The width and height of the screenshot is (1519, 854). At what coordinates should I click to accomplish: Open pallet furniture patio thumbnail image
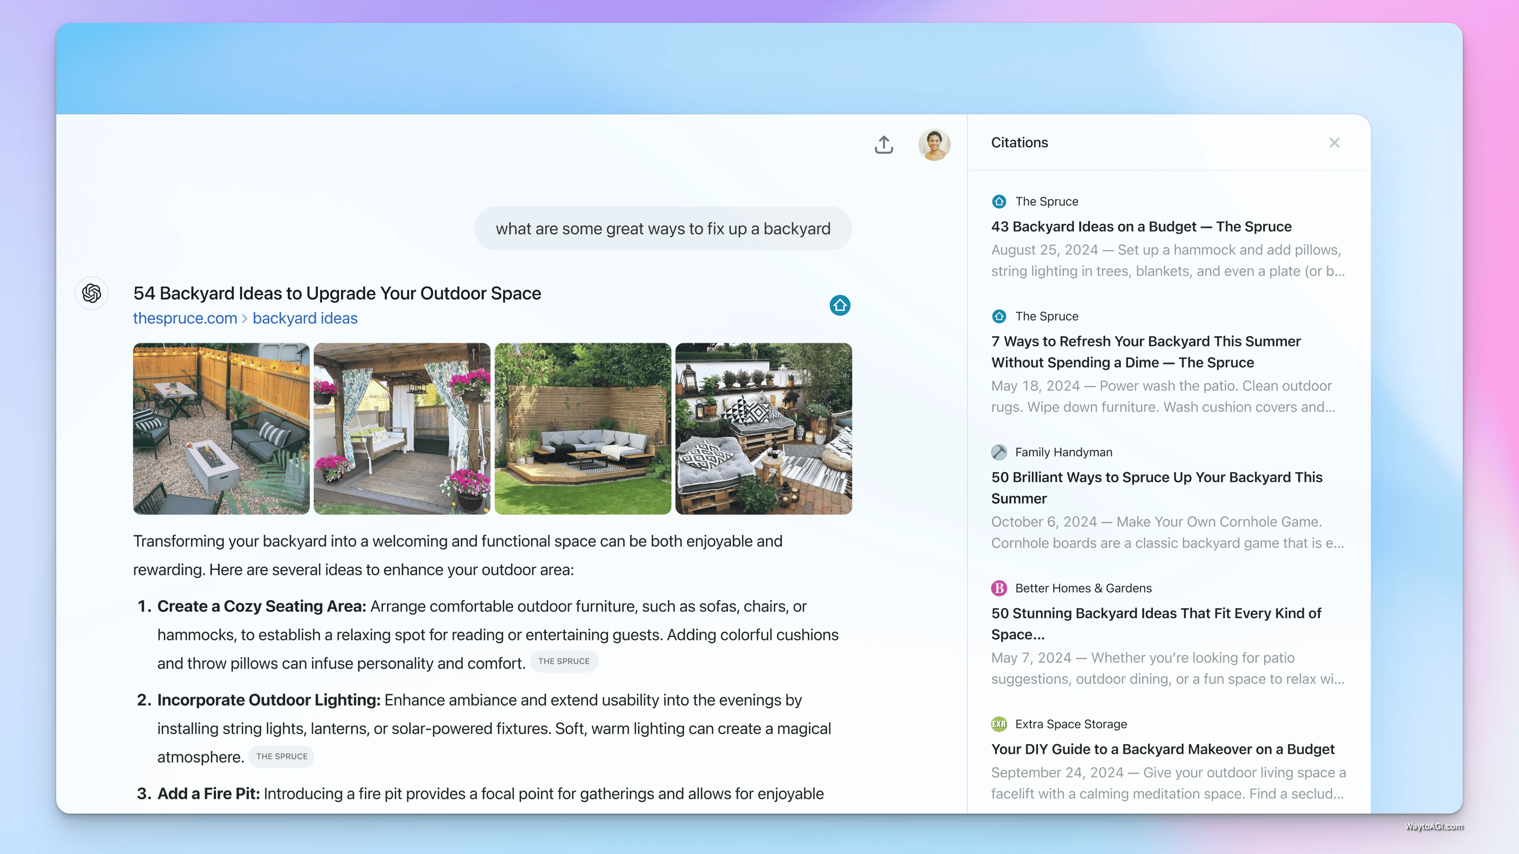tap(763, 428)
